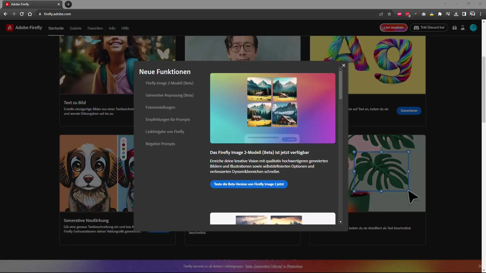Click the page scrollbar thumb
The image size is (486, 273).
[484, 90]
